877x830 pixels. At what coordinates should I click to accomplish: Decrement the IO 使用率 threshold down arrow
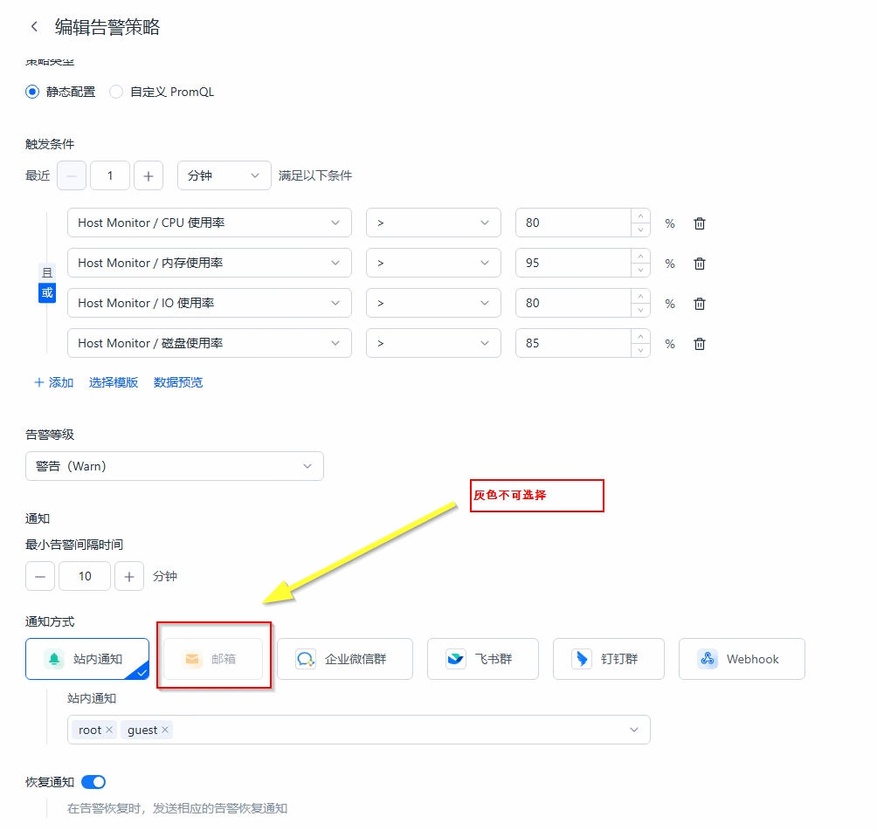(x=640, y=310)
